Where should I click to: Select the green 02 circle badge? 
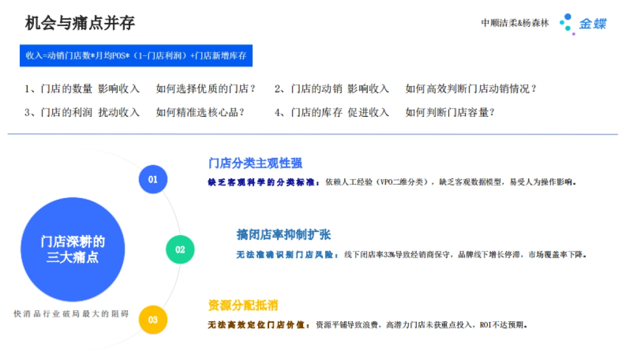(x=179, y=250)
